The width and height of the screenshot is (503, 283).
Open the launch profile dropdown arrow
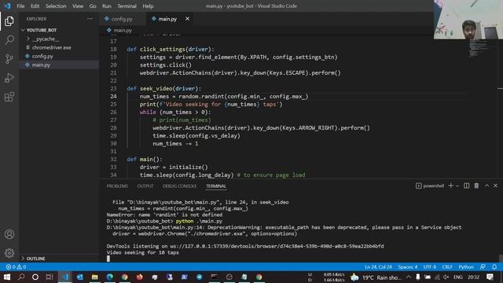tap(457, 186)
